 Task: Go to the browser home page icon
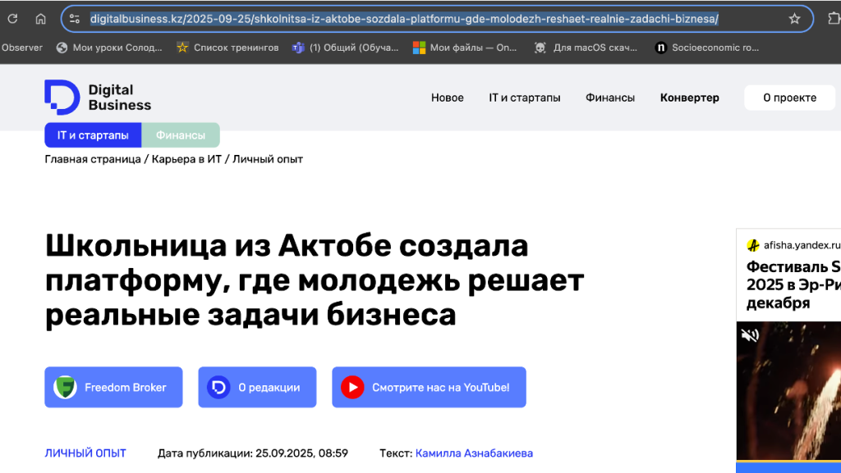coord(40,19)
